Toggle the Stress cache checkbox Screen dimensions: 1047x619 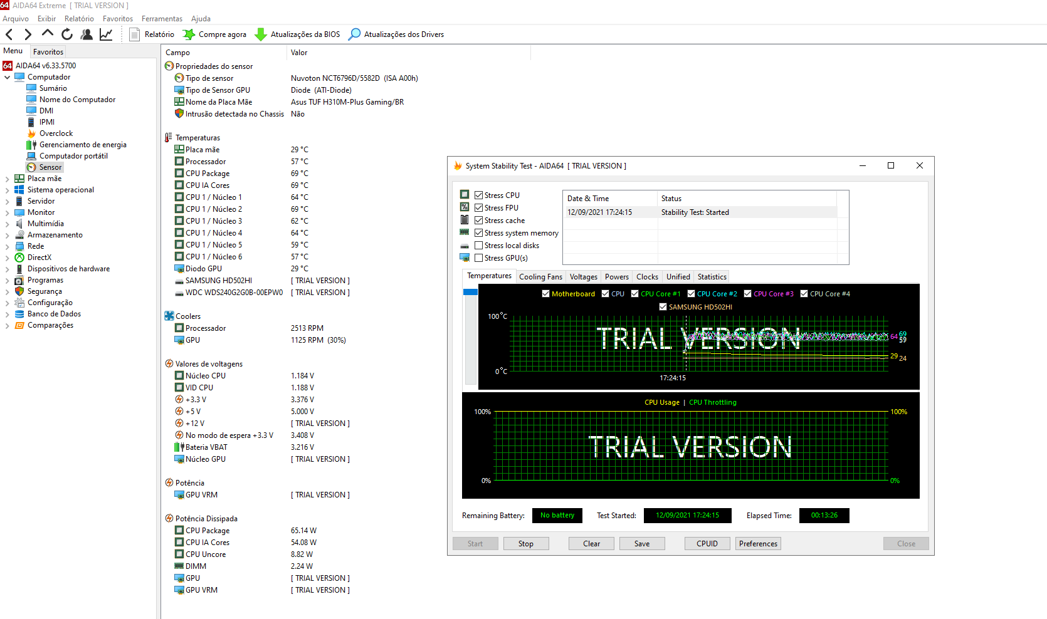pos(479,221)
